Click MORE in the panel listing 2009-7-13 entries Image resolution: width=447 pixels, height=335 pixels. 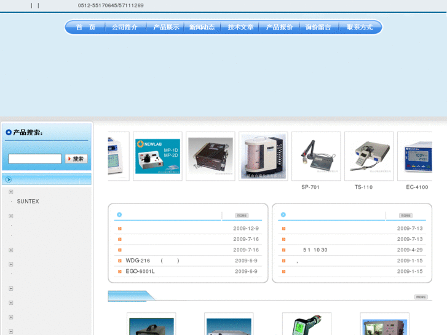click(406, 216)
